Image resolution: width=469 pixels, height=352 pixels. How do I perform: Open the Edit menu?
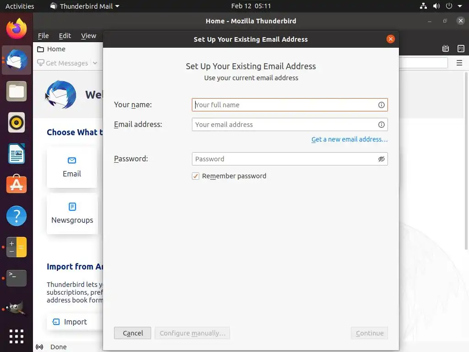[65, 36]
